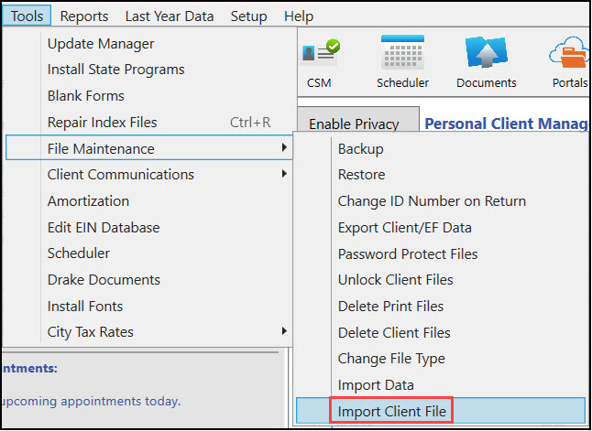Select Delete Client Files option
592x431 pixels.
[x=394, y=333]
